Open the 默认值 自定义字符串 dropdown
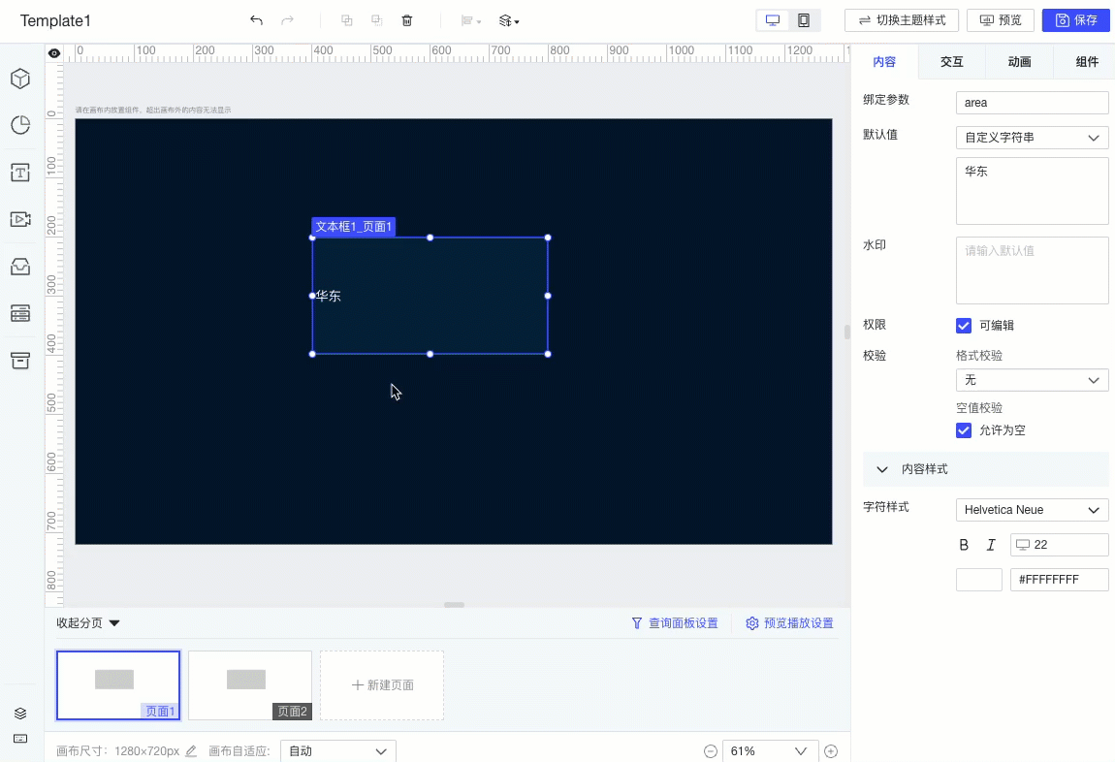 coord(1032,138)
